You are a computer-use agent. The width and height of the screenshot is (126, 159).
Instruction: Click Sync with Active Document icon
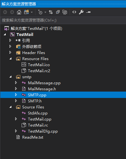51,12
